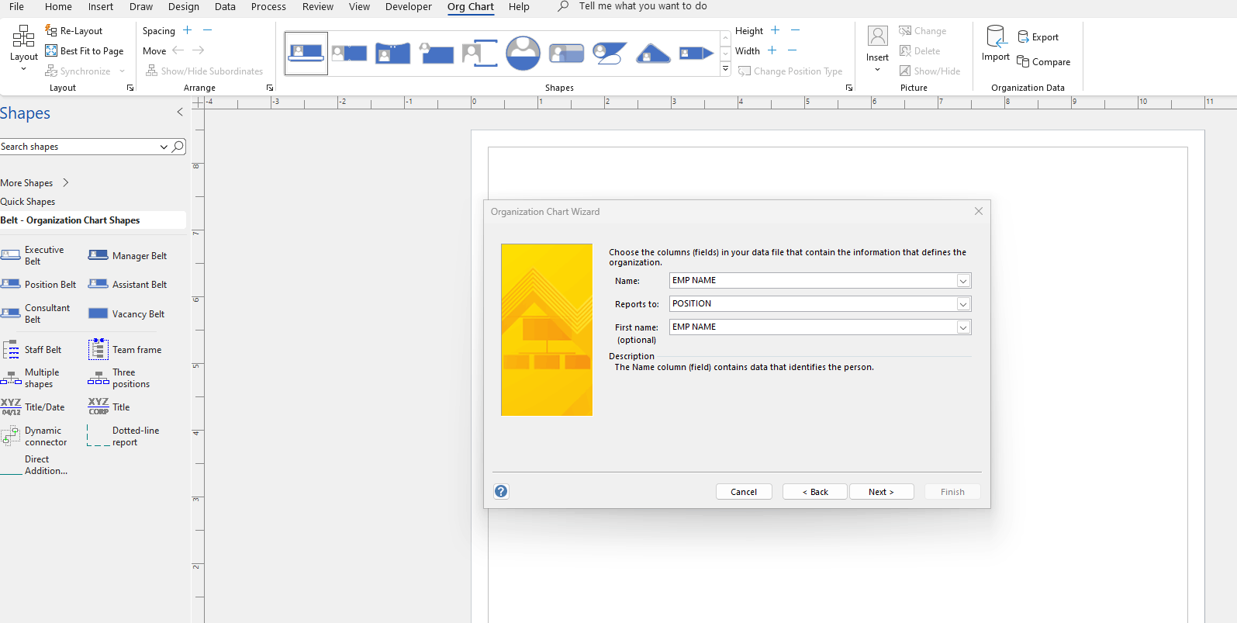Screen dimensions: 1237x623
Task: Open the Reports to dropdown
Action: coord(962,304)
